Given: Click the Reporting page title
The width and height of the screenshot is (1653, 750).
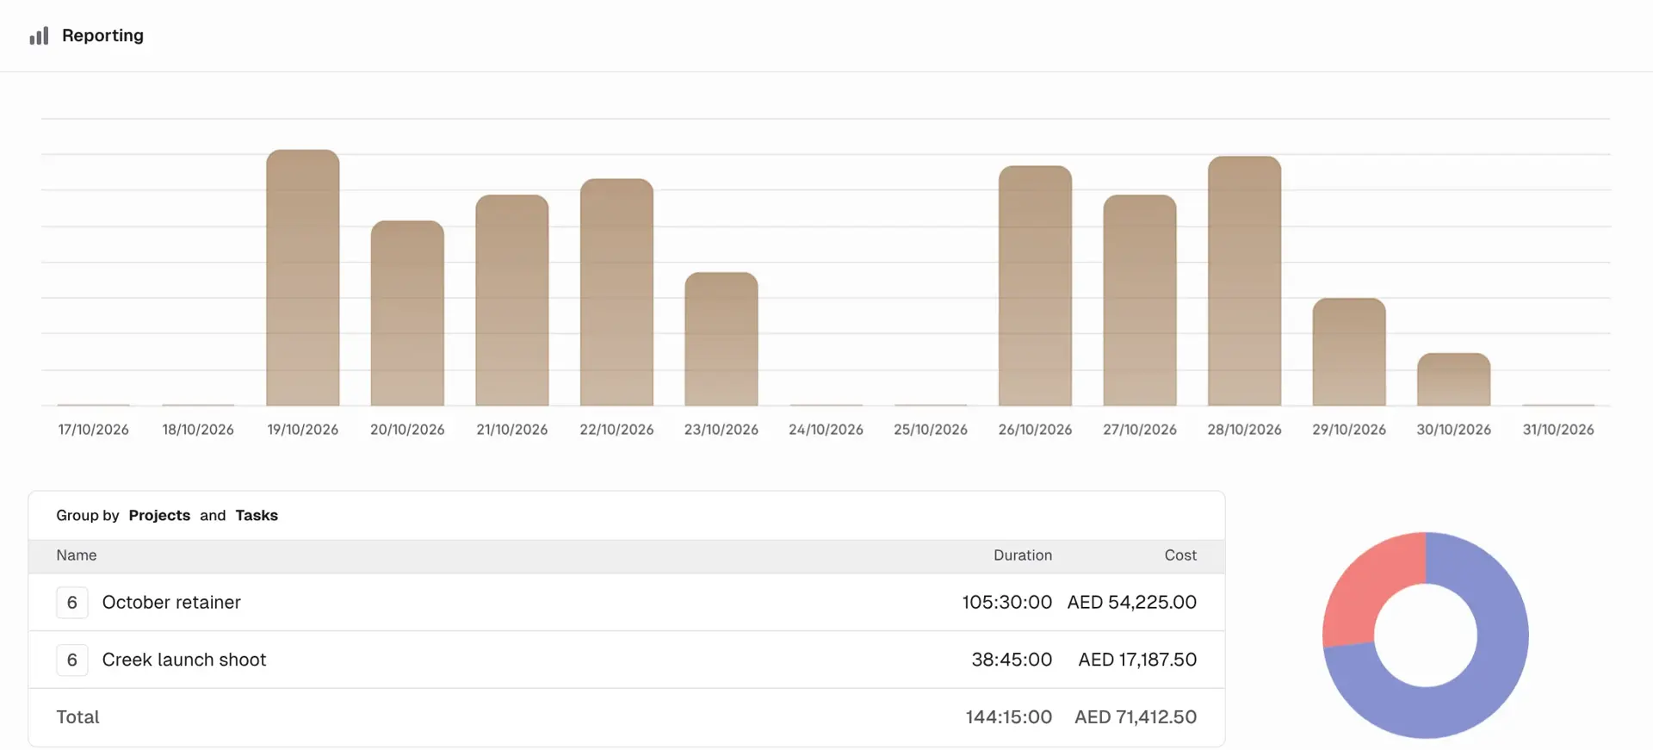Looking at the screenshot, I should tap(102, 35).
